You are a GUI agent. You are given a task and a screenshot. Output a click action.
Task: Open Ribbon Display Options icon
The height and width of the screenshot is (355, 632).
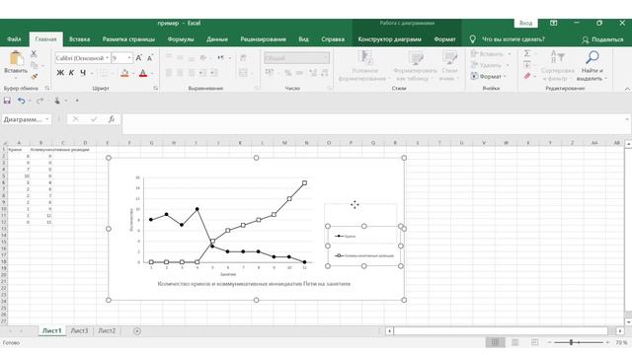[553, 23]
